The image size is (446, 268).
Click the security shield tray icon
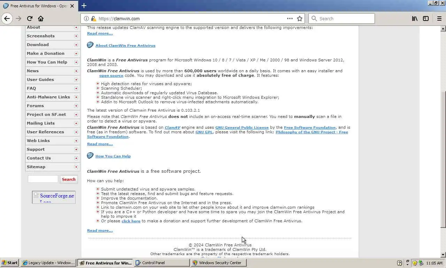tap(415, 263)
